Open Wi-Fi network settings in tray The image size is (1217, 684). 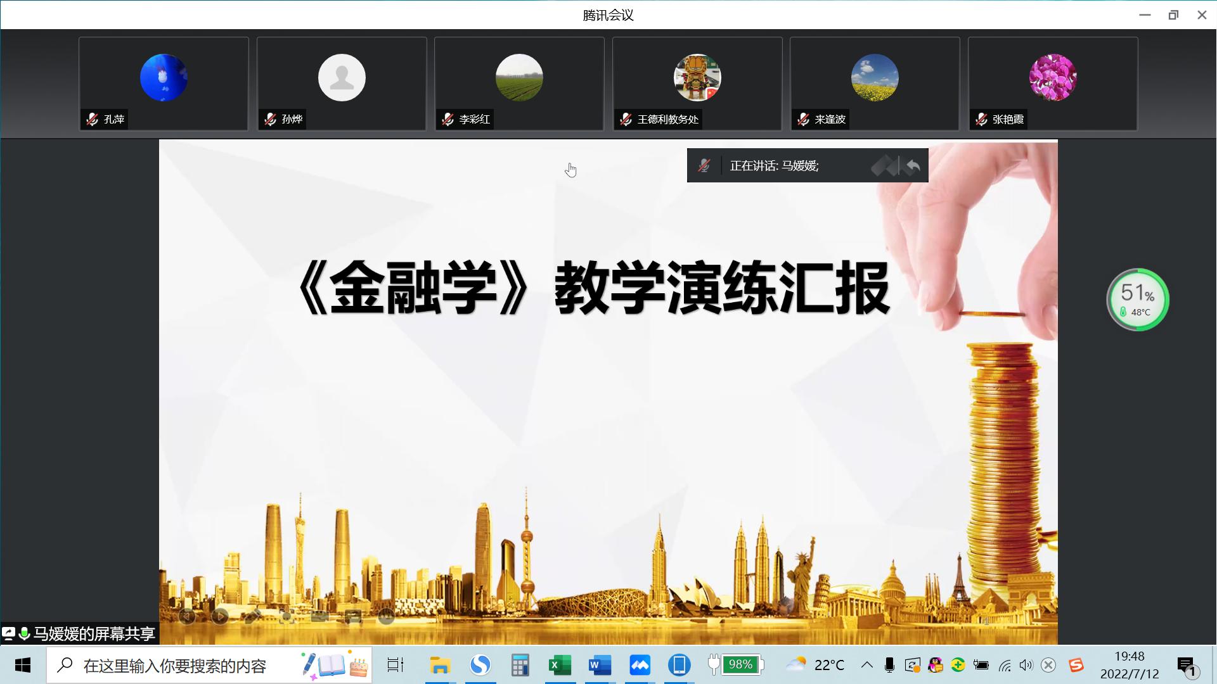pyautogui.click(x=1004, y=665)
